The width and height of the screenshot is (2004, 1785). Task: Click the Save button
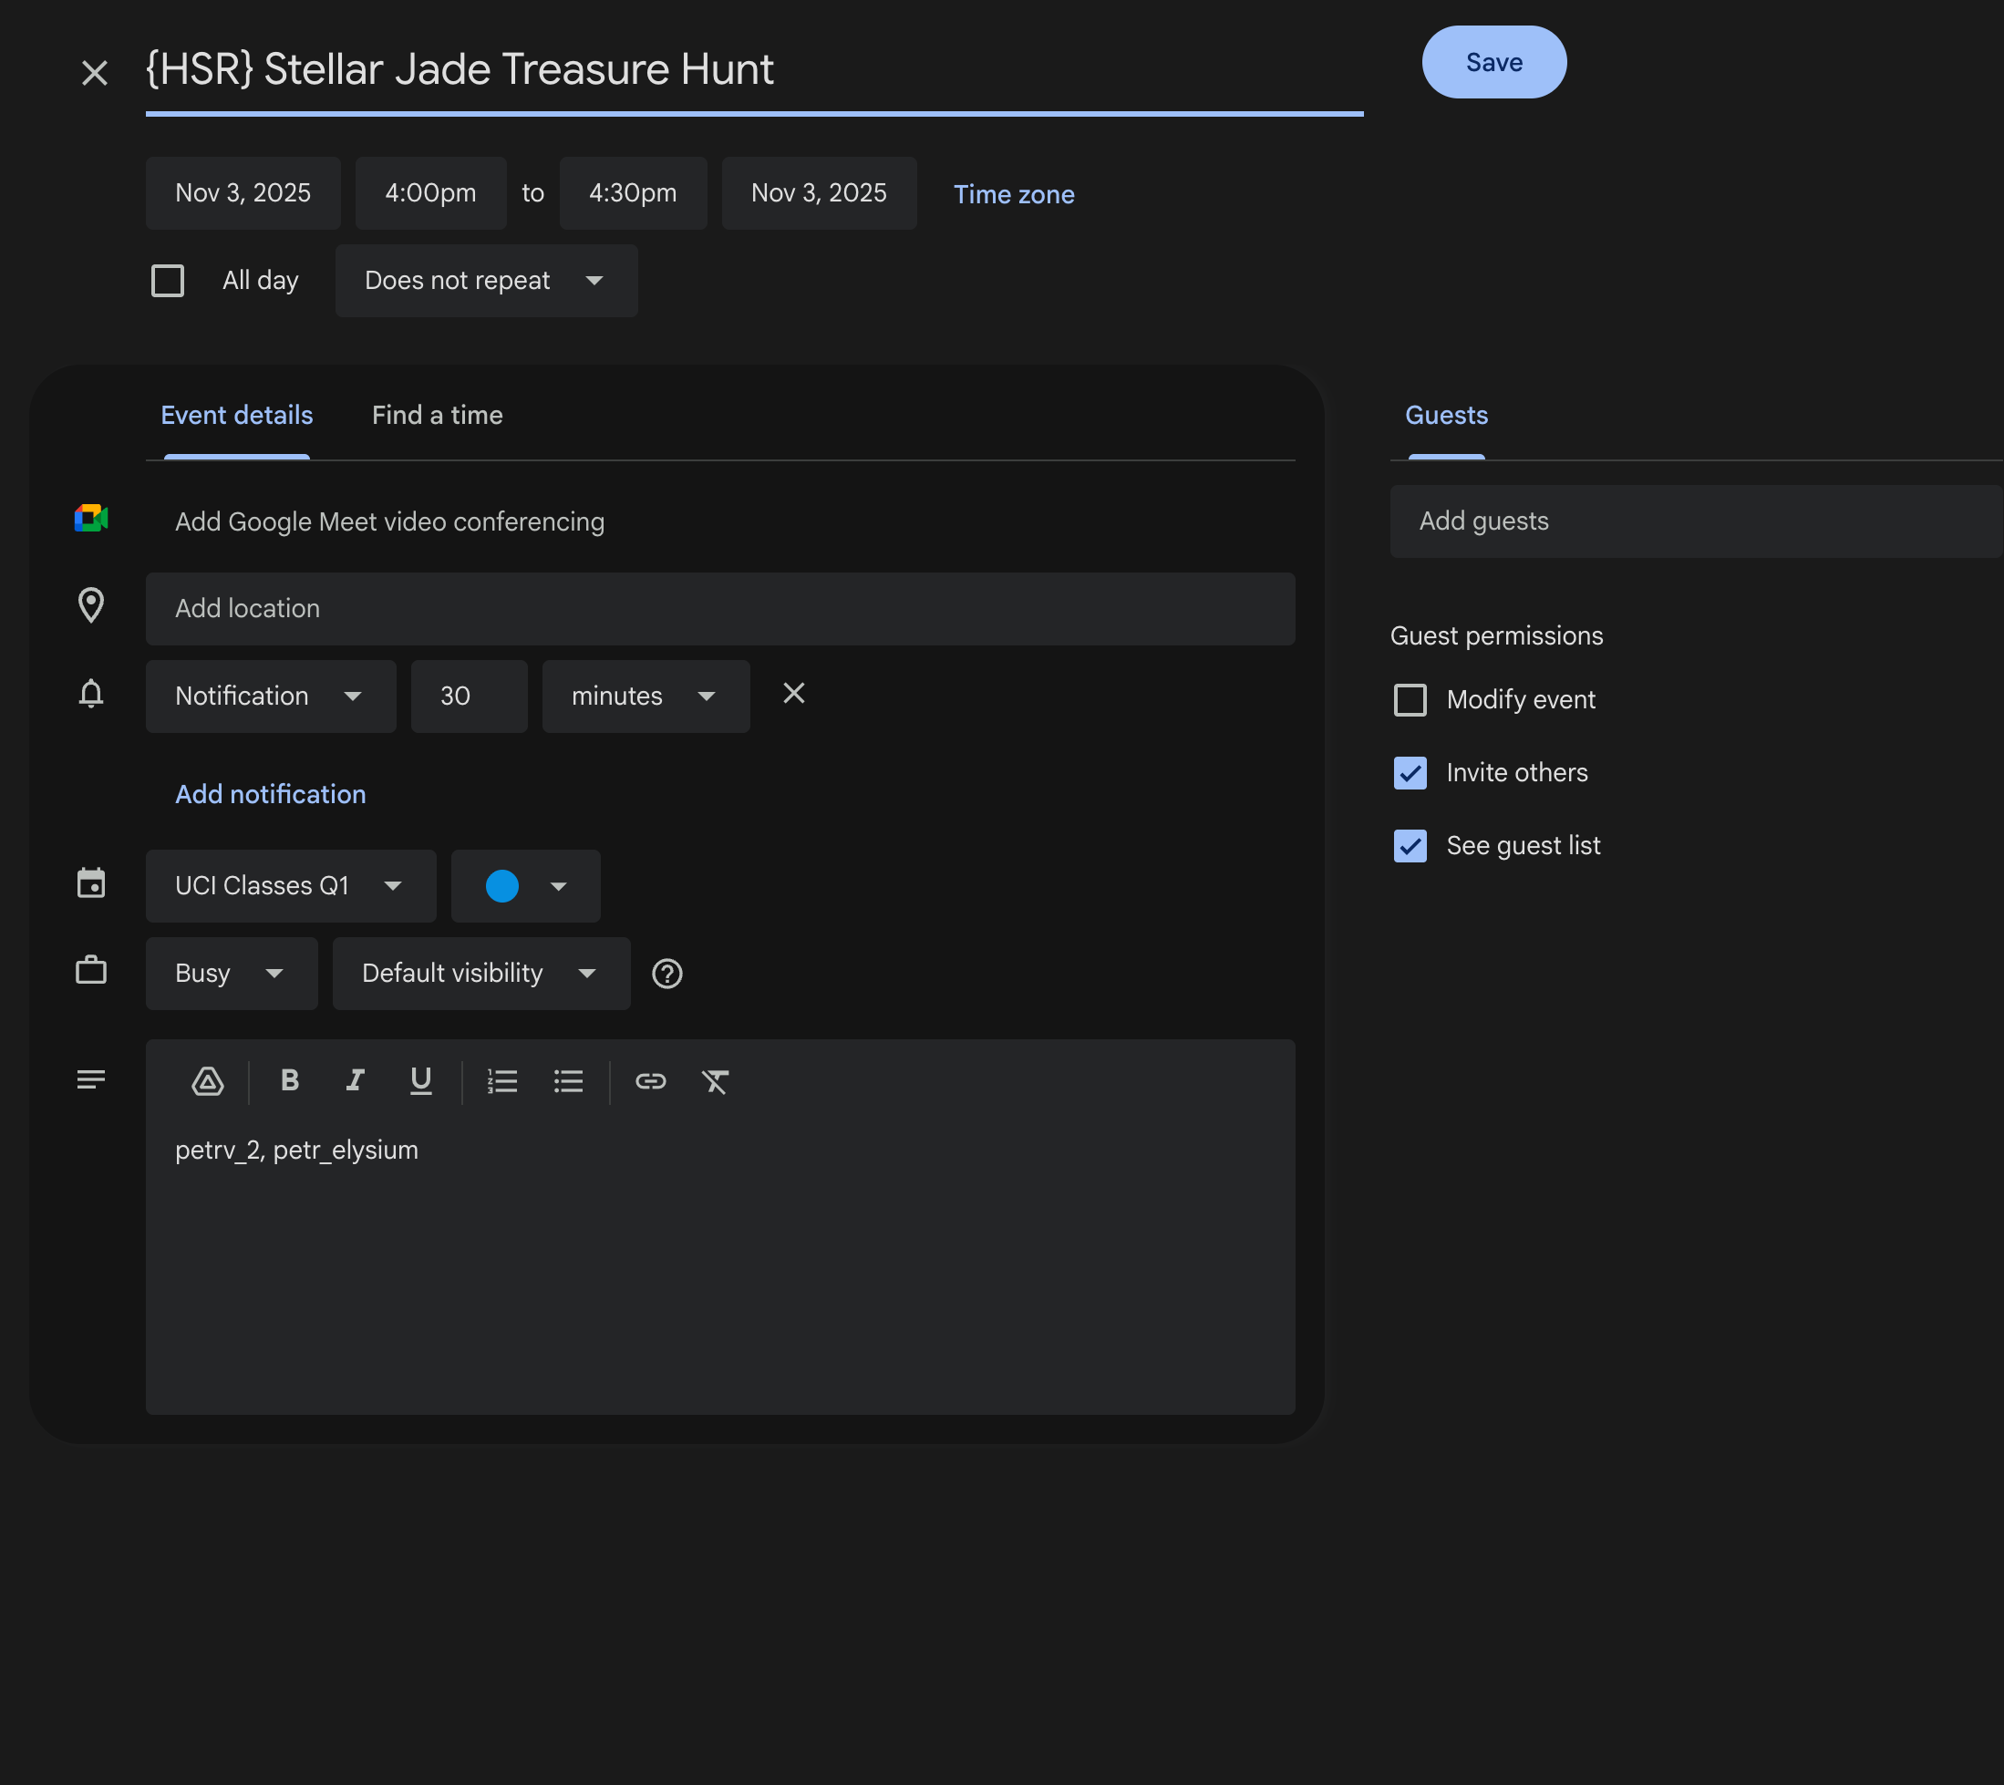(x=1493, y=63)
